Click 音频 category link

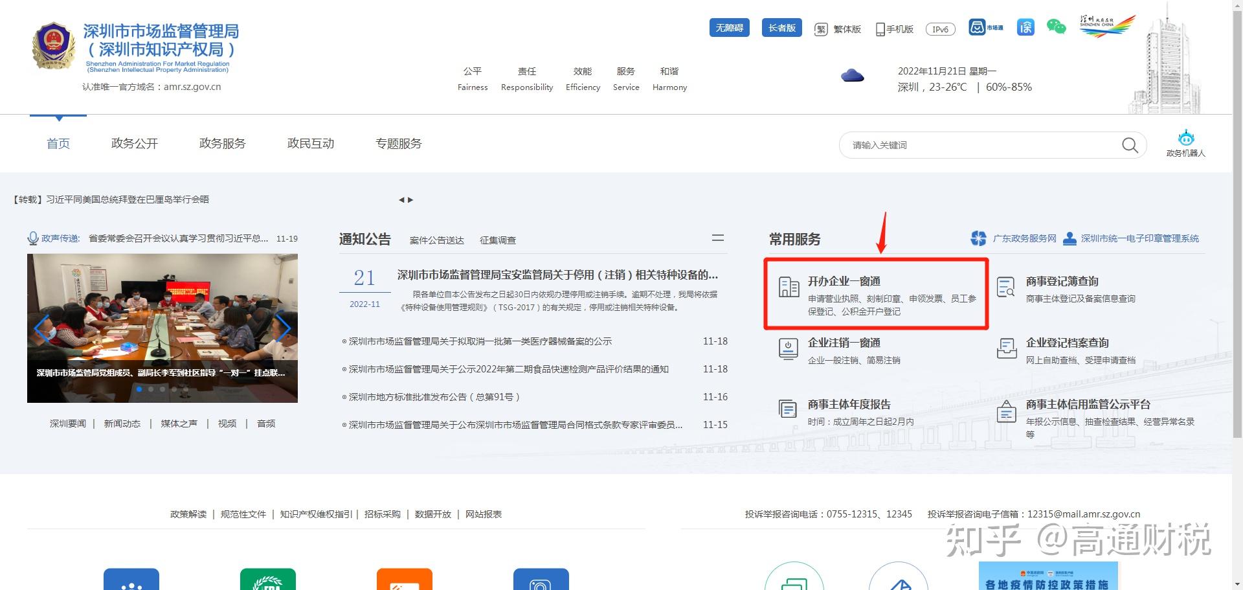[x=266, y=424]
